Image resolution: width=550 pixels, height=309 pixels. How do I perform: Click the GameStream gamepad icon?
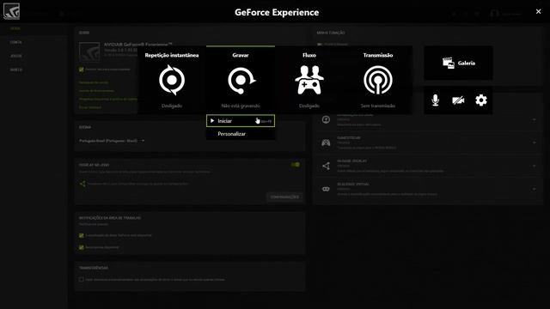pos(326,142)
